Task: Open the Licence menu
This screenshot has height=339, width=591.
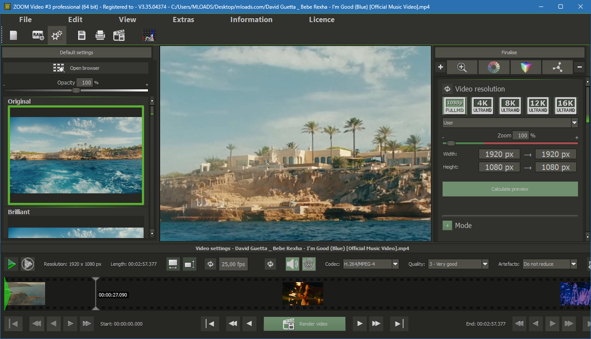Action: tap(322, 20)
